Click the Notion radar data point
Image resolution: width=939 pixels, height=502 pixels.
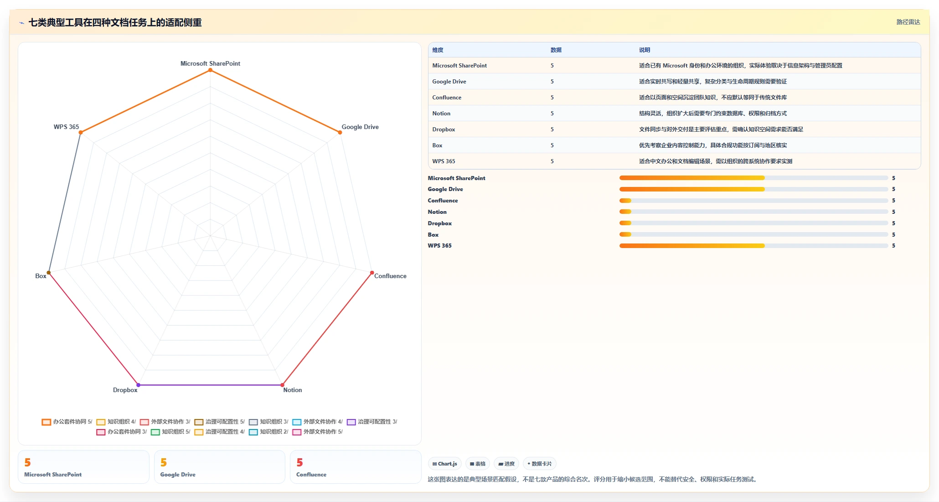click(x=282, y=385)
